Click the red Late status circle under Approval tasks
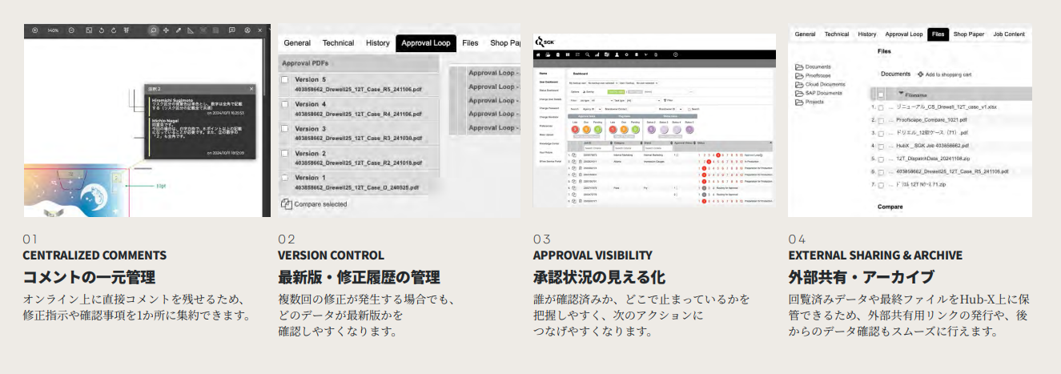 575,129
